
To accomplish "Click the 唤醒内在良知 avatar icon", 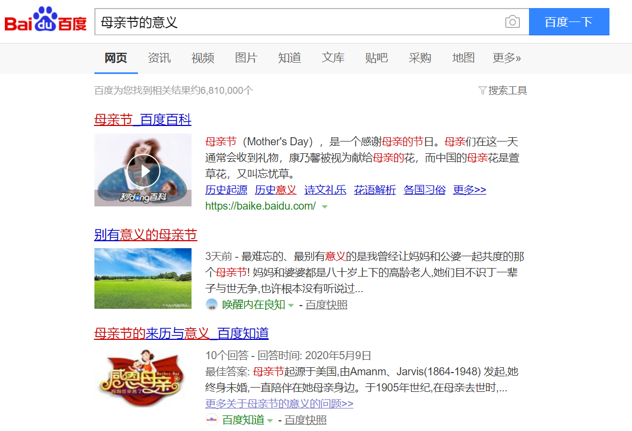I will click(211, 304).
